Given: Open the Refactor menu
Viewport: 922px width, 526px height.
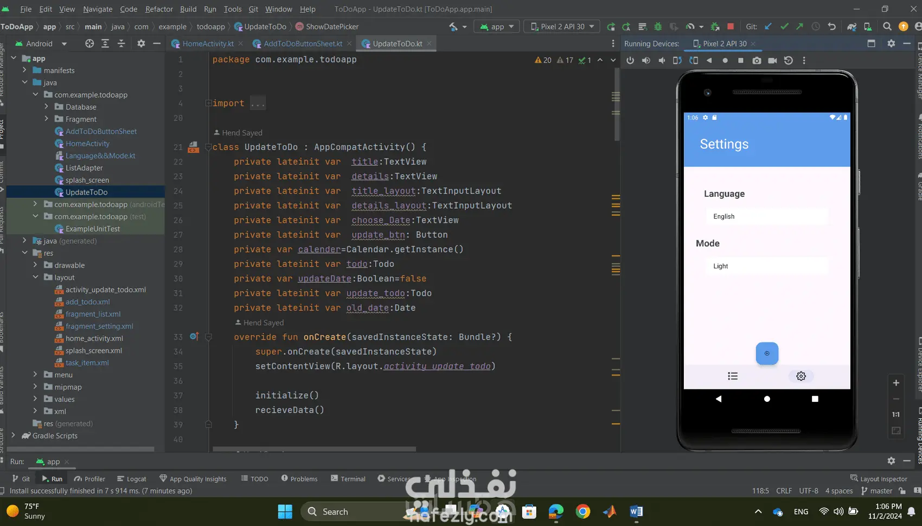Looking at the screenshot, I should pos(159,9).
